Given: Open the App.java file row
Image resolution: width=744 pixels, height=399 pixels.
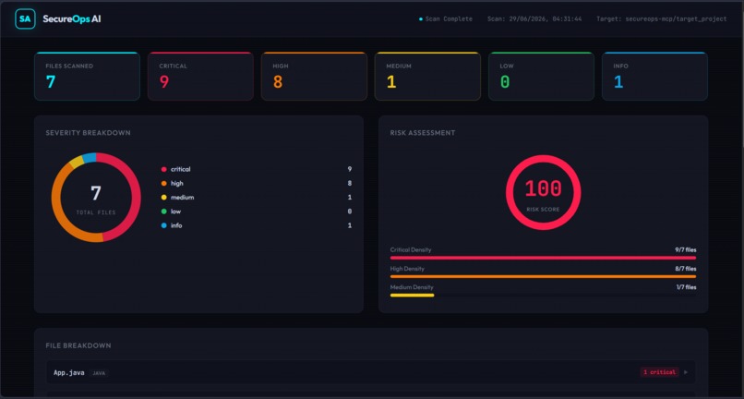Looking at the screenshot, I should tap(371, 372).
